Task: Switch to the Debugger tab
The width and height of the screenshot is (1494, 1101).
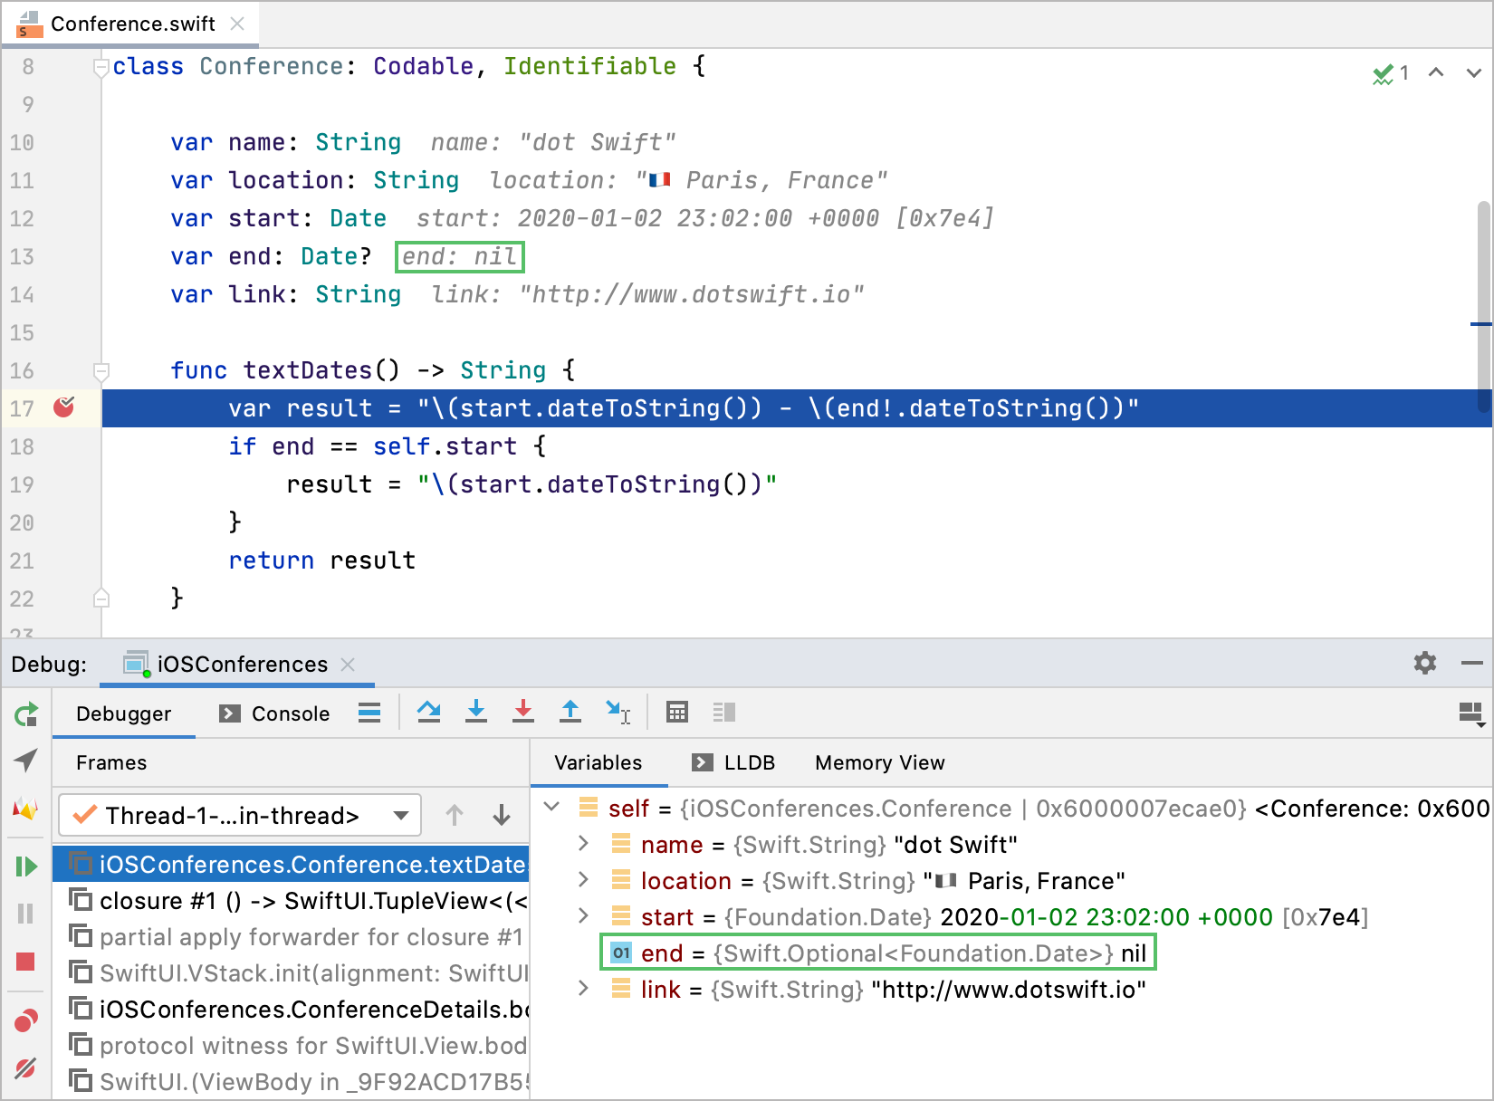Action: coord(123,713)
